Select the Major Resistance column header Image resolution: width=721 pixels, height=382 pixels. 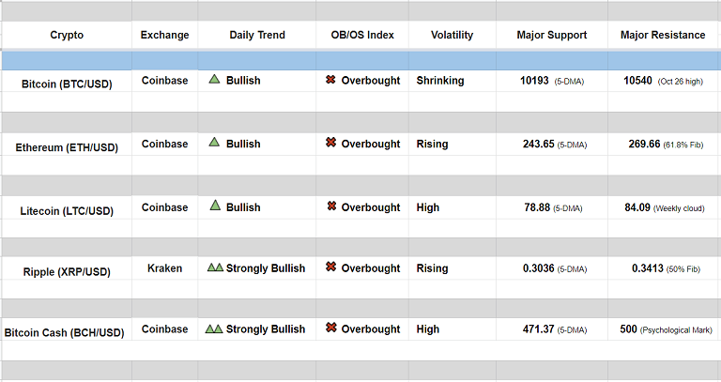pyautogui.click(x=663, y=36)
